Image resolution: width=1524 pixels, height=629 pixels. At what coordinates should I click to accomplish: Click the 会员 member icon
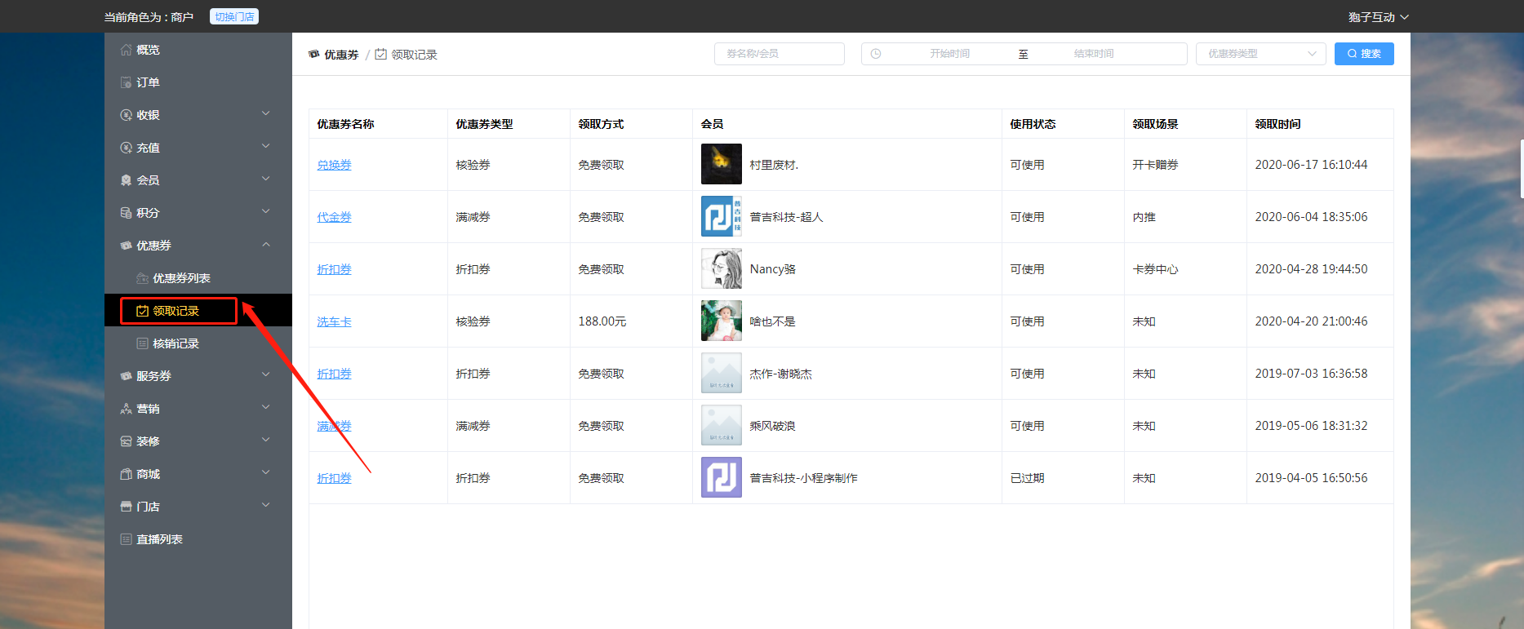(x=126, y=180)
